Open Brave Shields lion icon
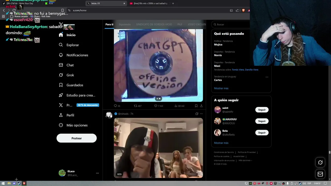 point(243,10)
